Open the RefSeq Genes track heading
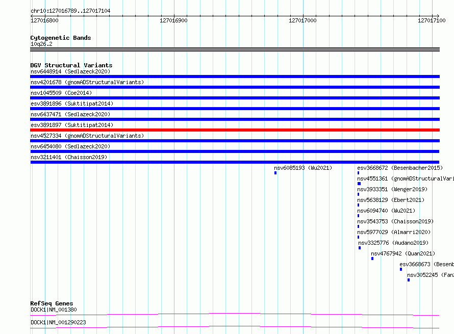 (x=52, y=303)
